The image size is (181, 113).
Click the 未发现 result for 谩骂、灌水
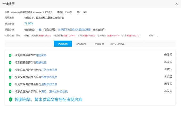[x=168, y=91]
